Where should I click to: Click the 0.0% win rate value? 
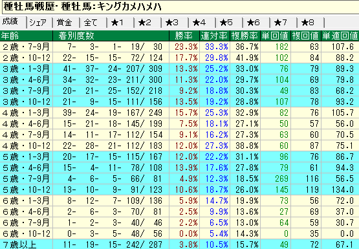188,233
